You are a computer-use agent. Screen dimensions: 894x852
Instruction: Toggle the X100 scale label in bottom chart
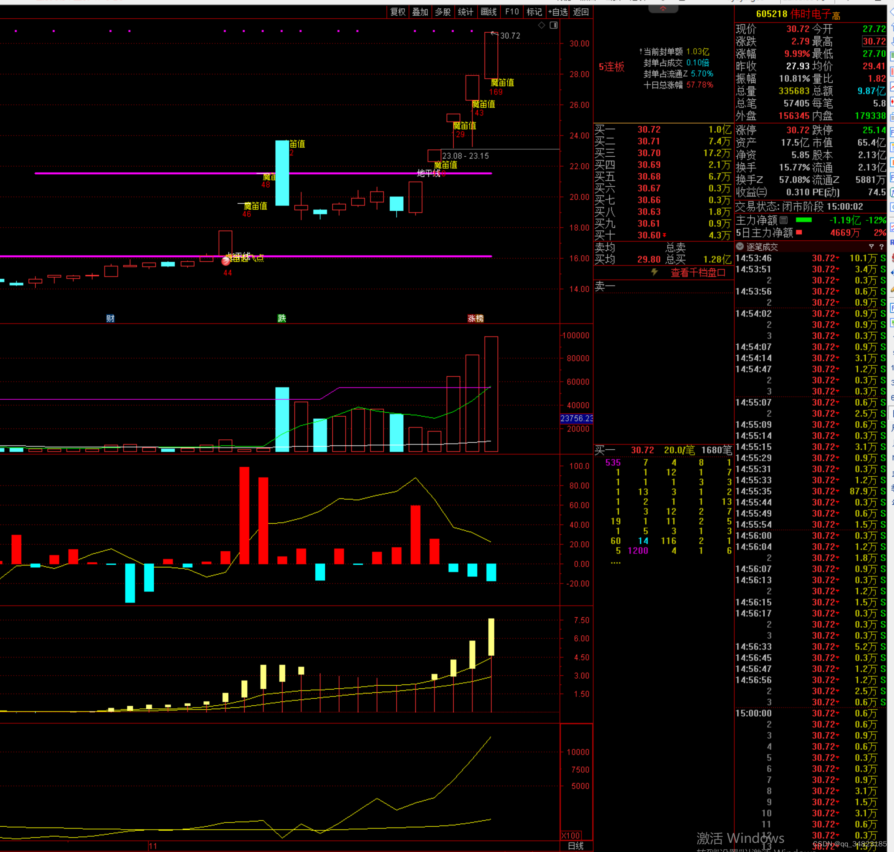pos(570,835)
